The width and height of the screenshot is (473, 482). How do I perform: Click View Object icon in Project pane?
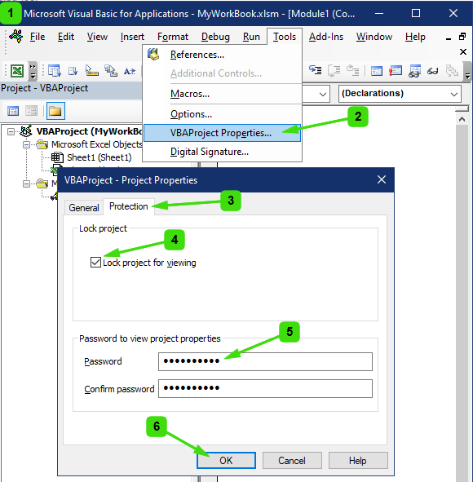point(31,111)
